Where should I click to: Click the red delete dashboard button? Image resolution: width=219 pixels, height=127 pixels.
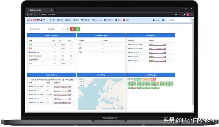pos(73,29)
